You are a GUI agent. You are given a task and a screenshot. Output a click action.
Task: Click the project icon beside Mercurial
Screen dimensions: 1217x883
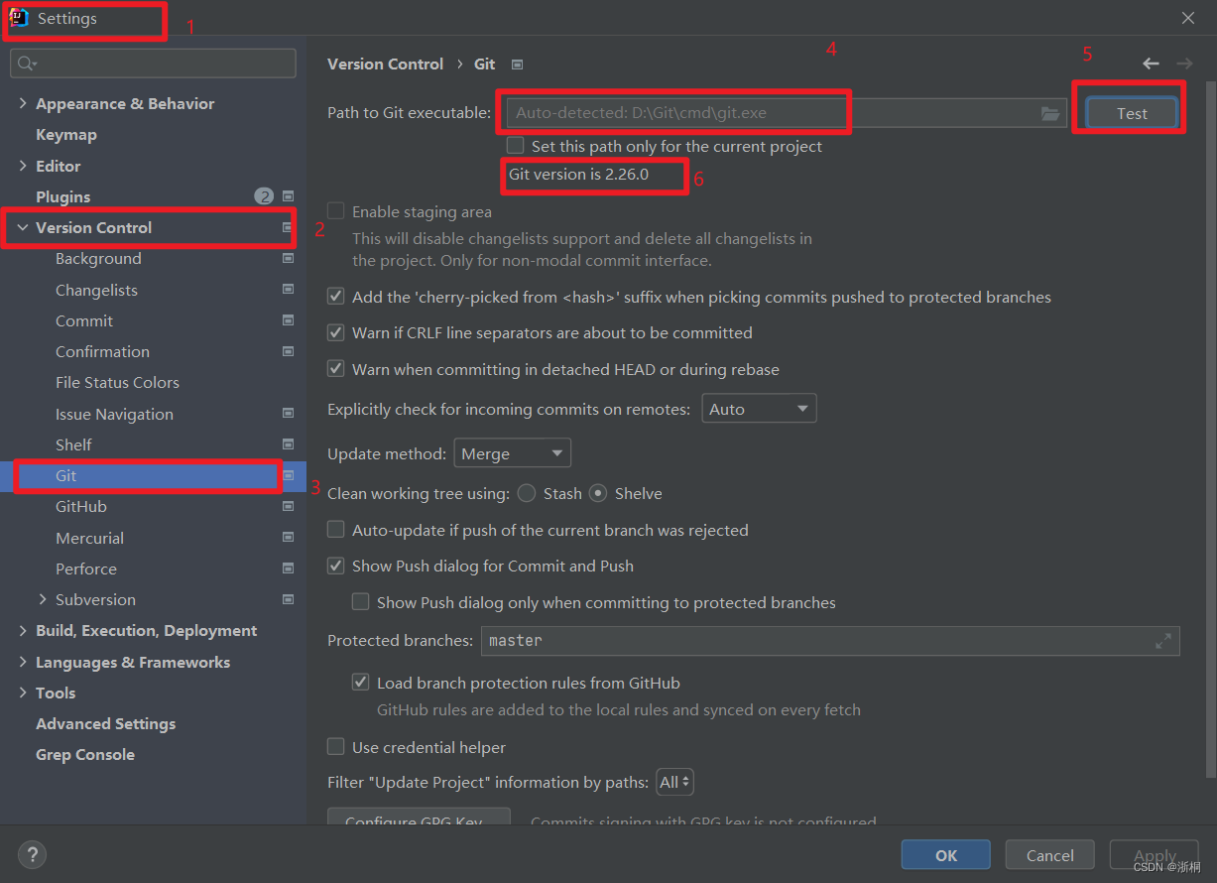[289, 538]
